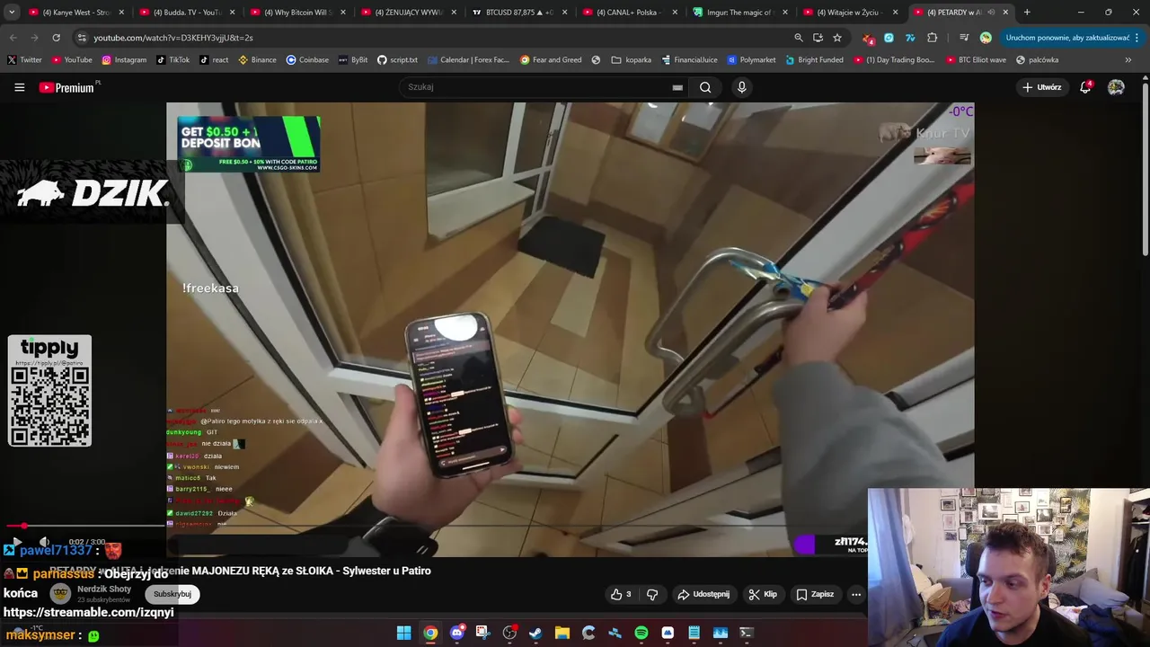Toggle the video play button

click(16, 542)
